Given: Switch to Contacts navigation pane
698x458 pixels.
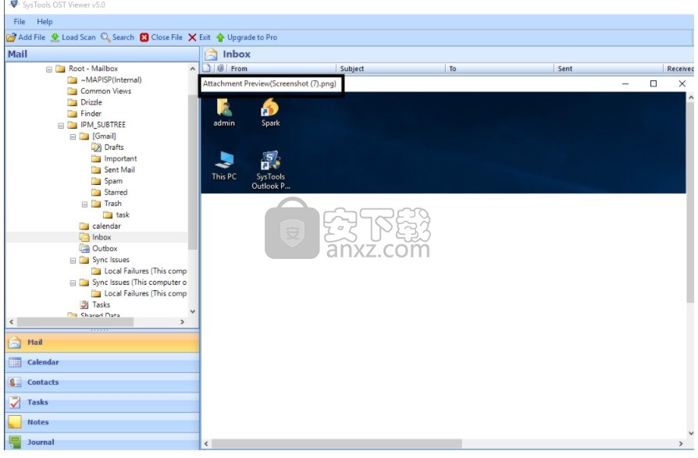Looking at the screenshot, I should click(102, 382).
